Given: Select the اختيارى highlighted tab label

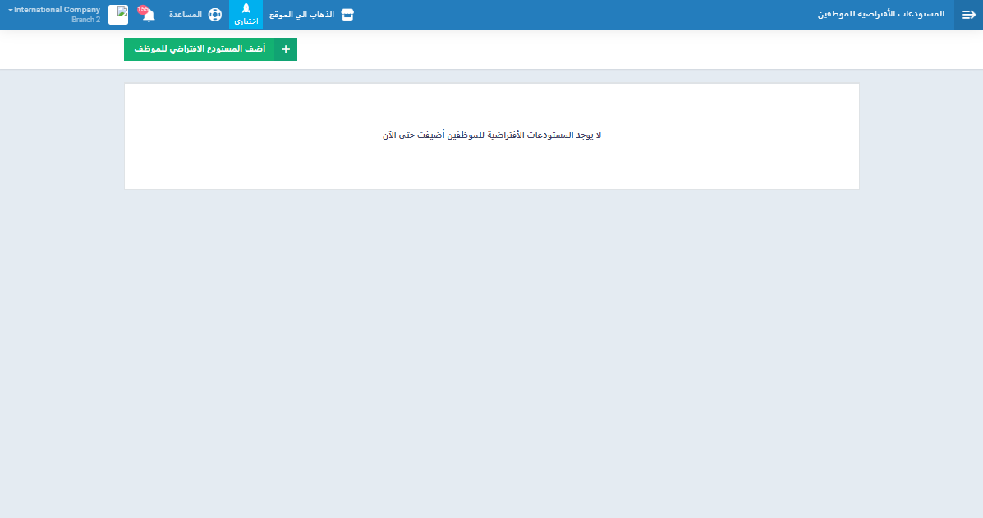Looking at the screenshot, I should tap(246, 21).
